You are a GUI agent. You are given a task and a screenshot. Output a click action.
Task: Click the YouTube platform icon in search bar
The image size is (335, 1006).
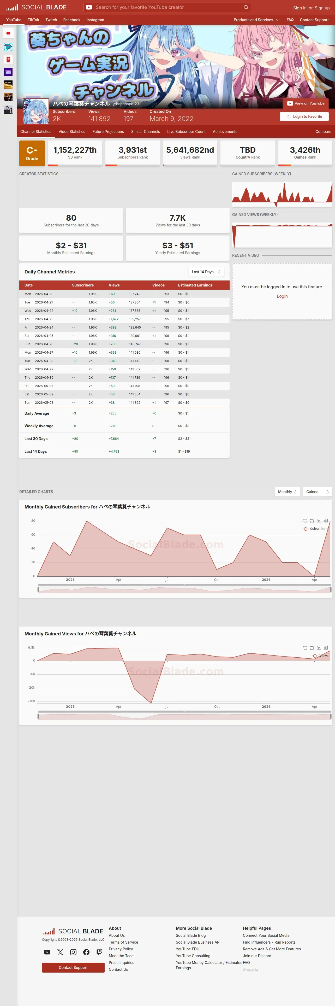[89, 7]
